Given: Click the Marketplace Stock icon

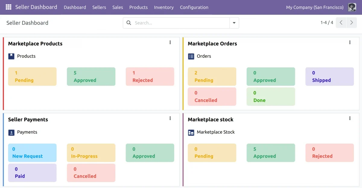Looking at the screenshot, I should (x=191, y=132).
